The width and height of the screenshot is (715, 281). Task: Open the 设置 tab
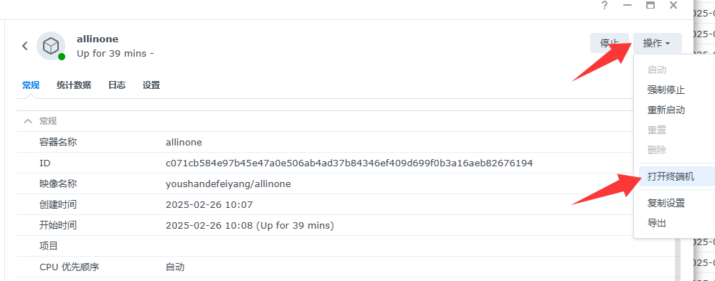[x=151, y=85]
